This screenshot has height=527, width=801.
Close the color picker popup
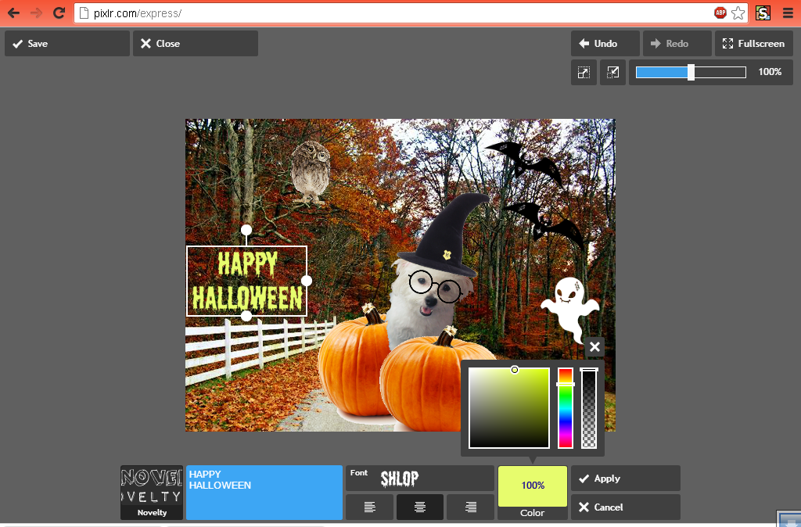point(594,347)
